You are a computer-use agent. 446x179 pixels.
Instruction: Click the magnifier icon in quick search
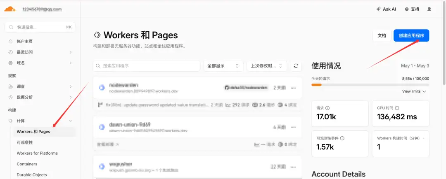11,27
